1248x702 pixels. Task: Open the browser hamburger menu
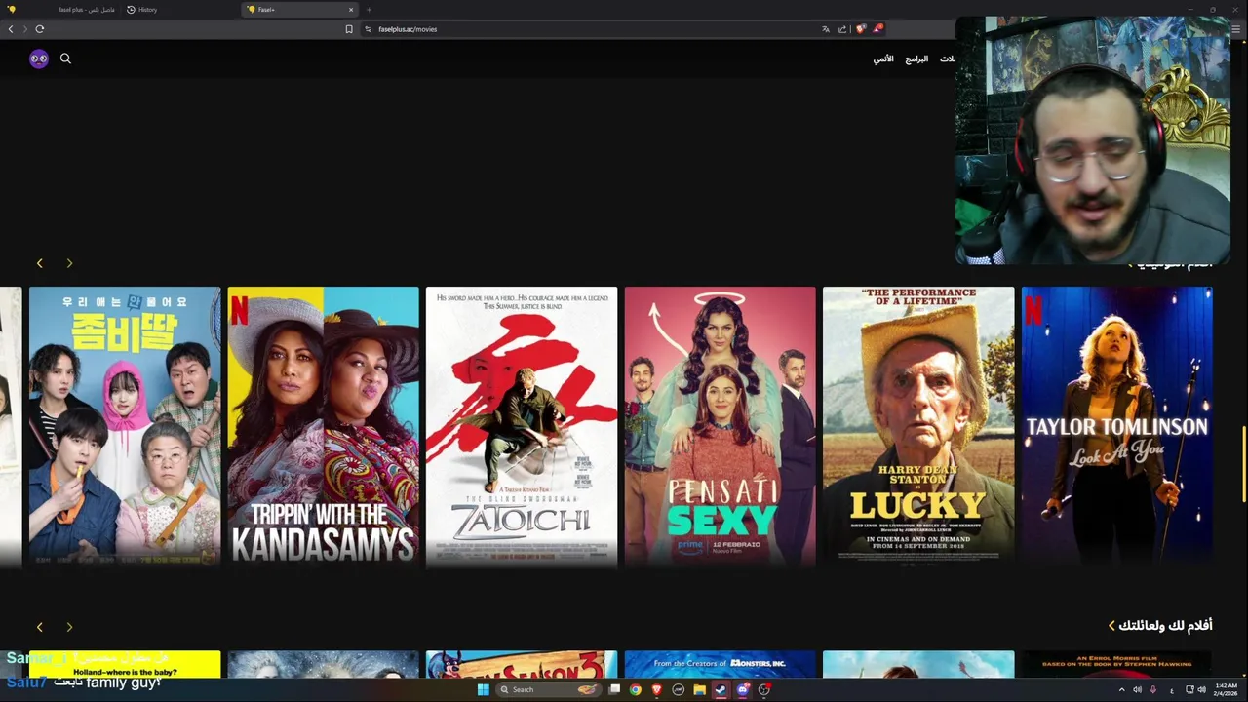click(1237, 29)
